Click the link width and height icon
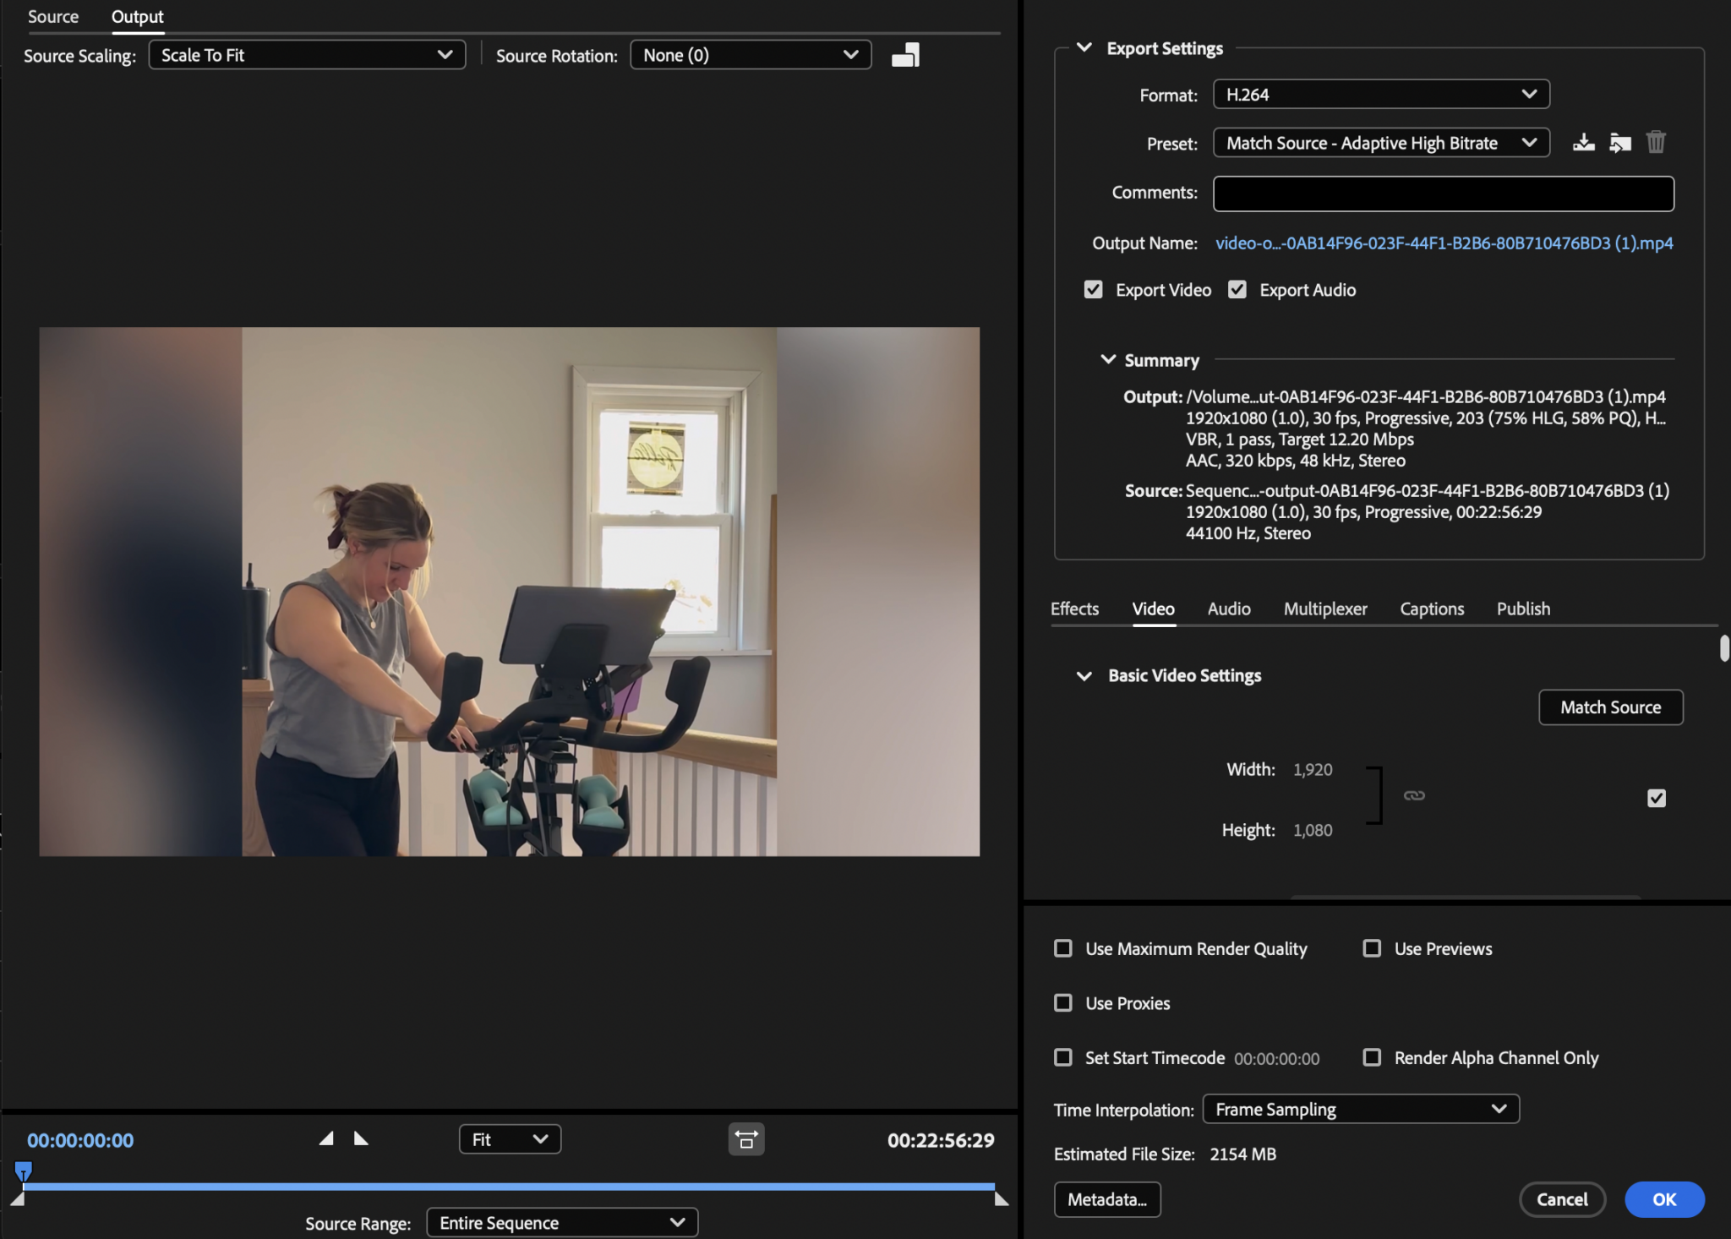Screen dimensions: 1731x1239 click(x=1415, y=794)
